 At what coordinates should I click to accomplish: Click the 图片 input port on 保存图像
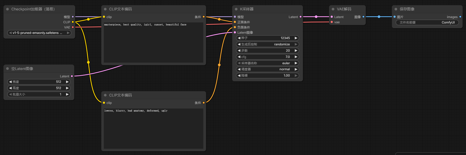(395, 17)
